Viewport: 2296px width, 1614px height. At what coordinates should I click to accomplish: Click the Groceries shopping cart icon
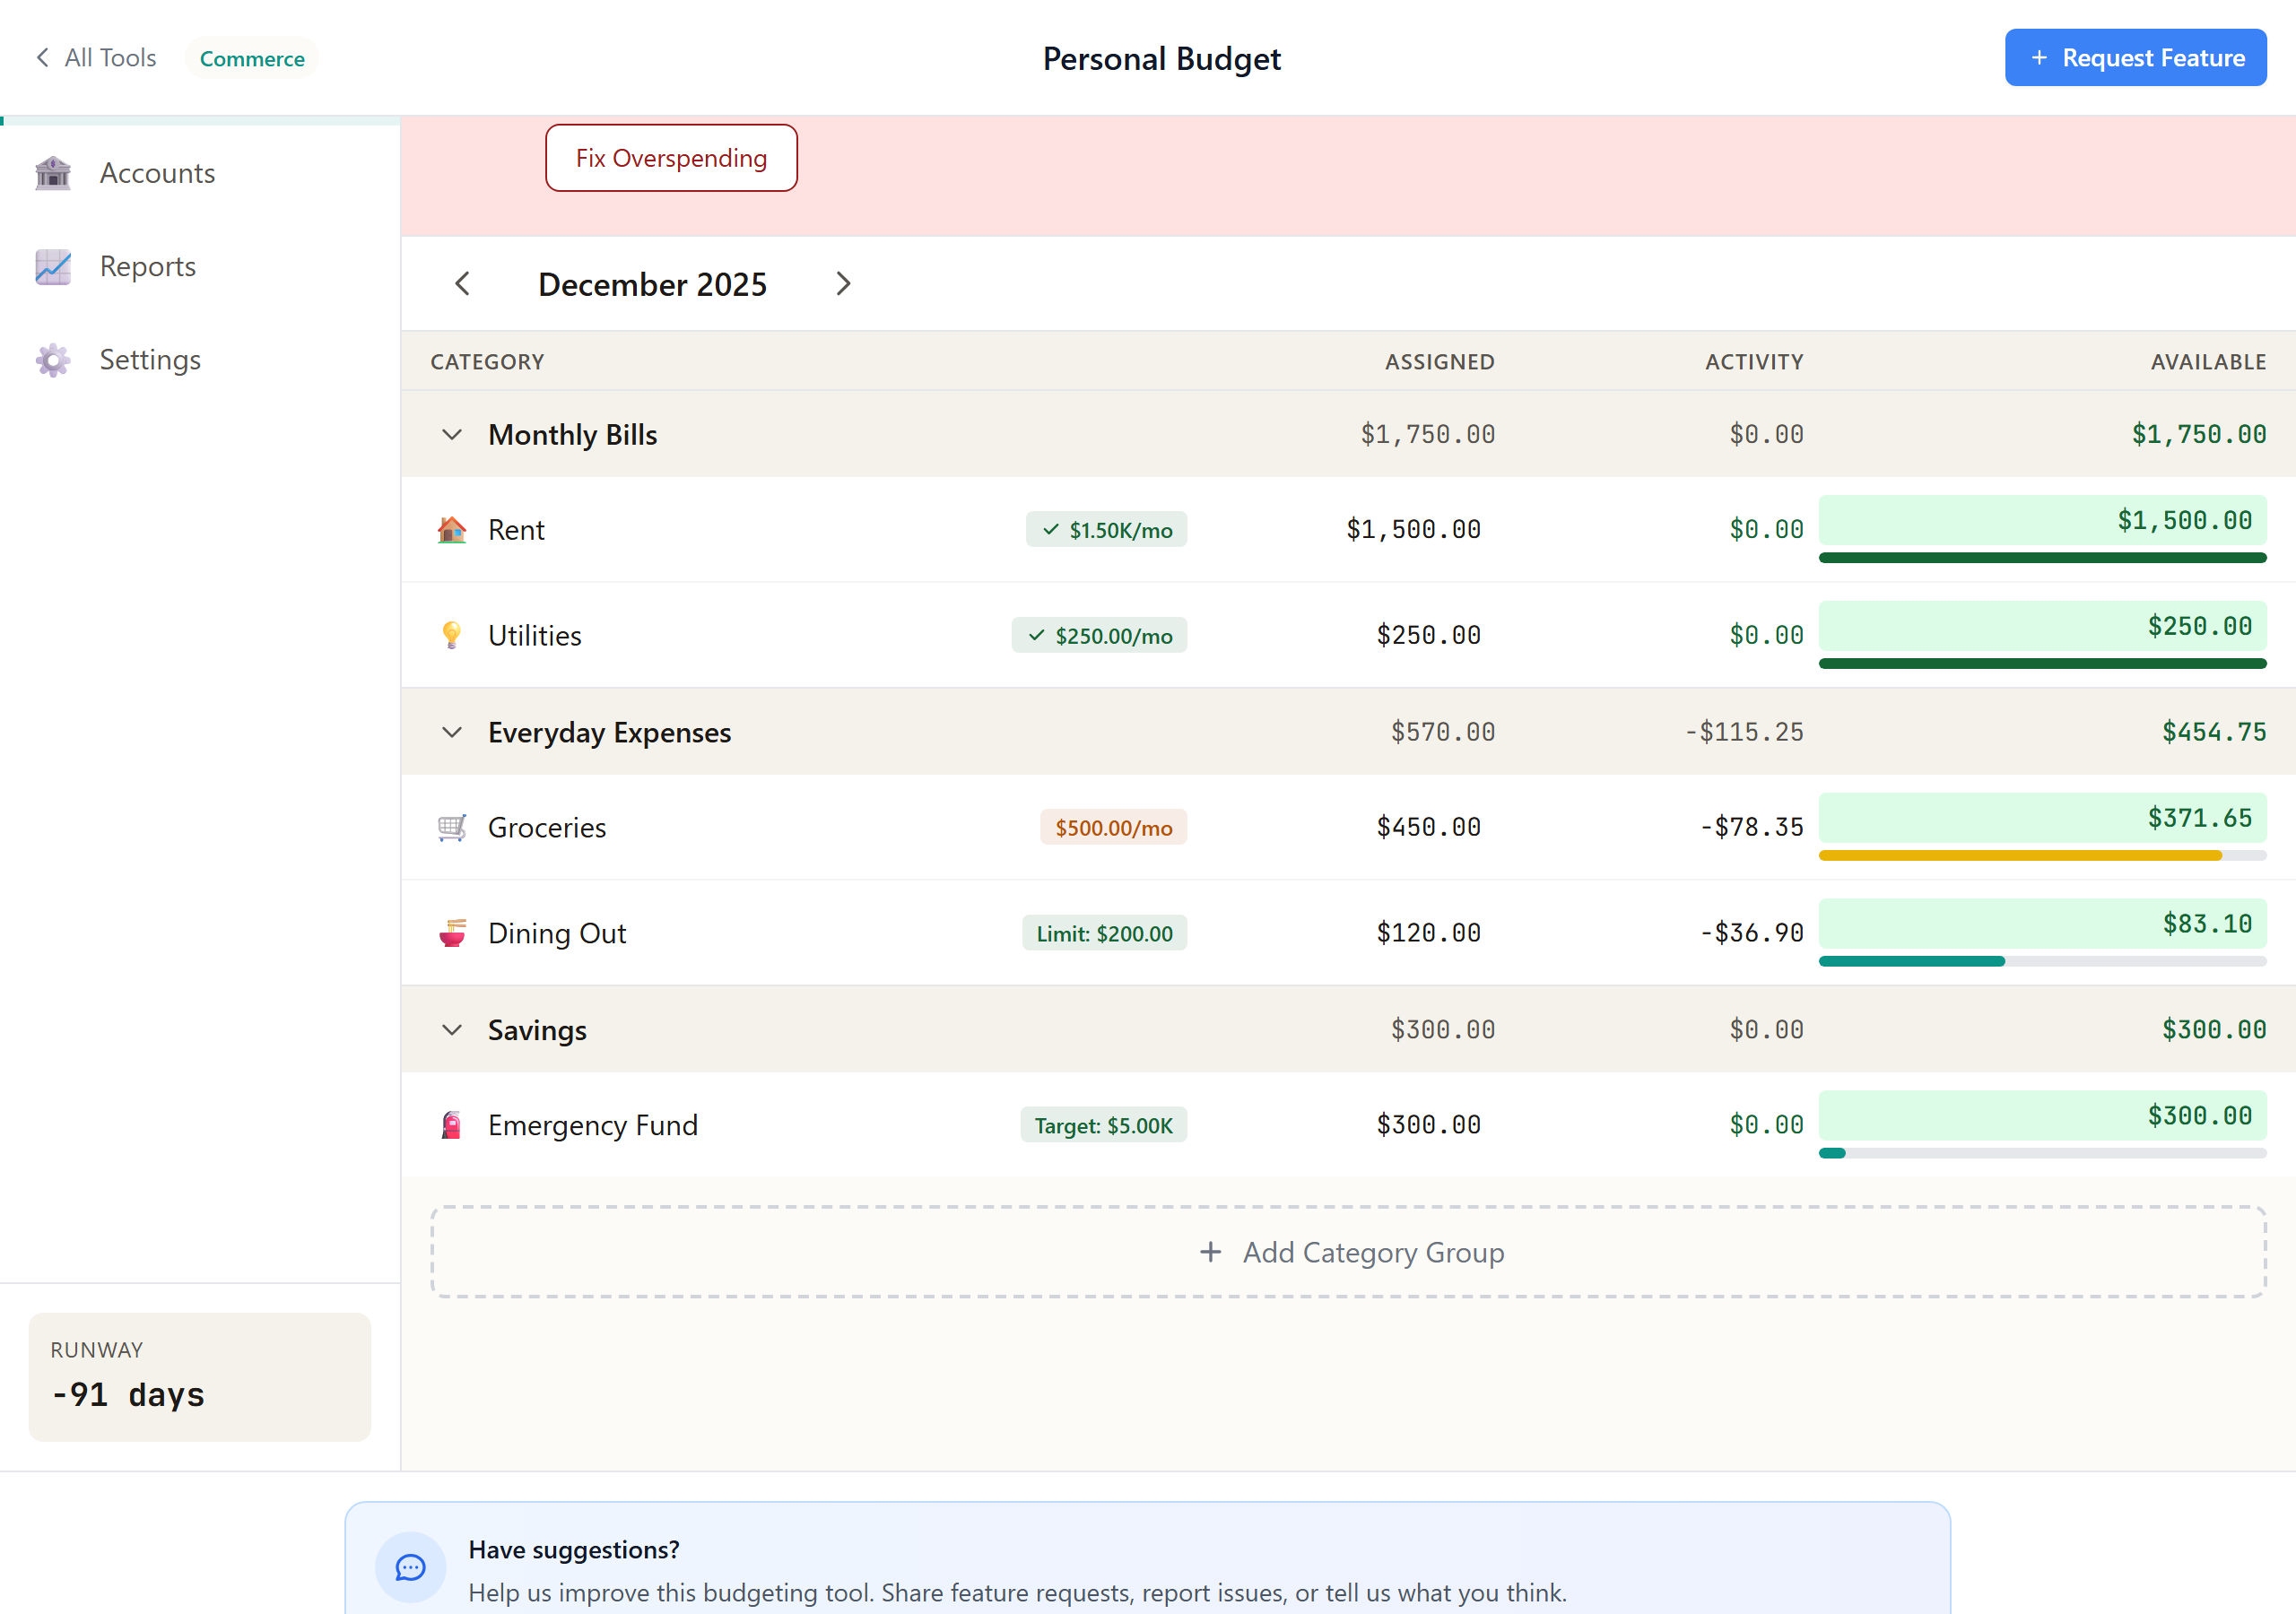452,827
